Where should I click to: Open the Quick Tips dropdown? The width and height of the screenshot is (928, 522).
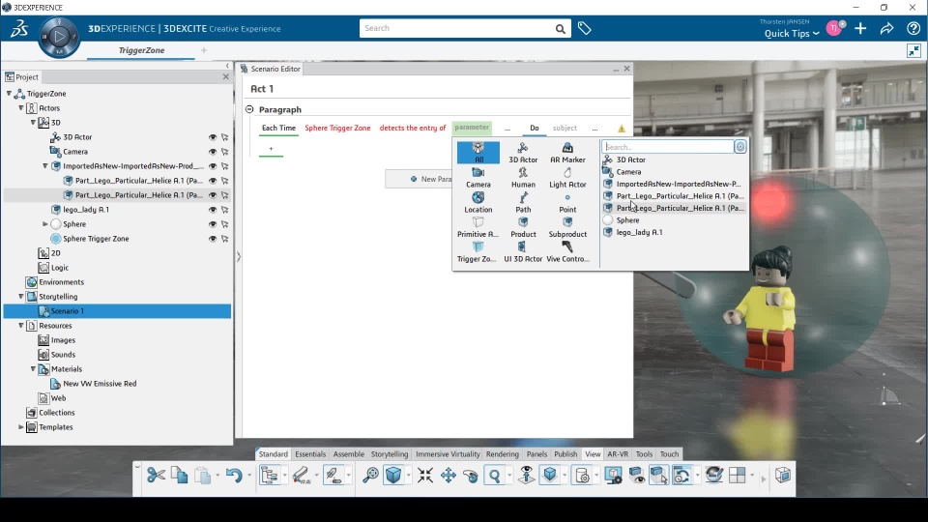791,34
